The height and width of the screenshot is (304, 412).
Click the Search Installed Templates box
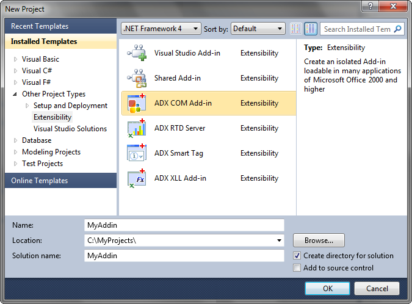(357, 29)
